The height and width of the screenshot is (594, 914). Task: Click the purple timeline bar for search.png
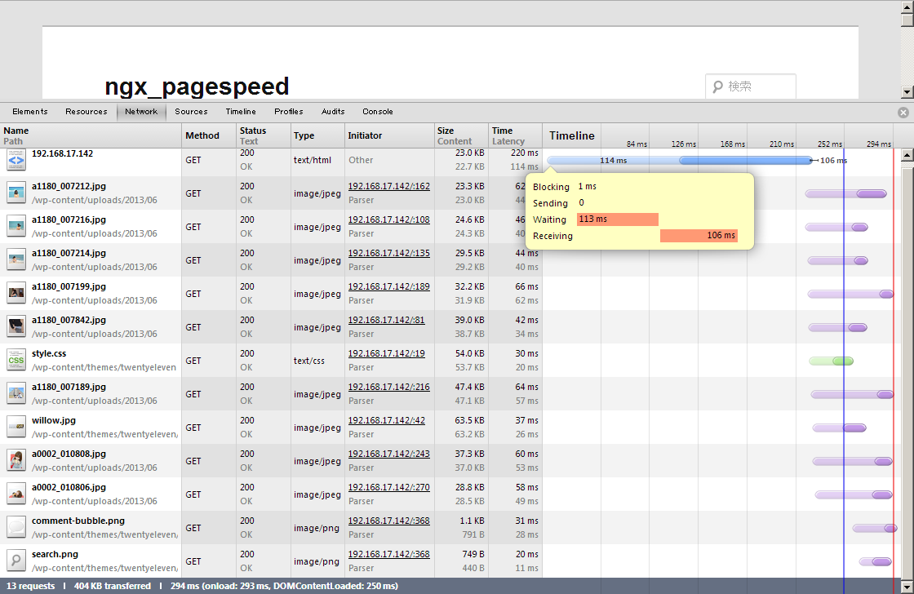click(x=876, y=562)
